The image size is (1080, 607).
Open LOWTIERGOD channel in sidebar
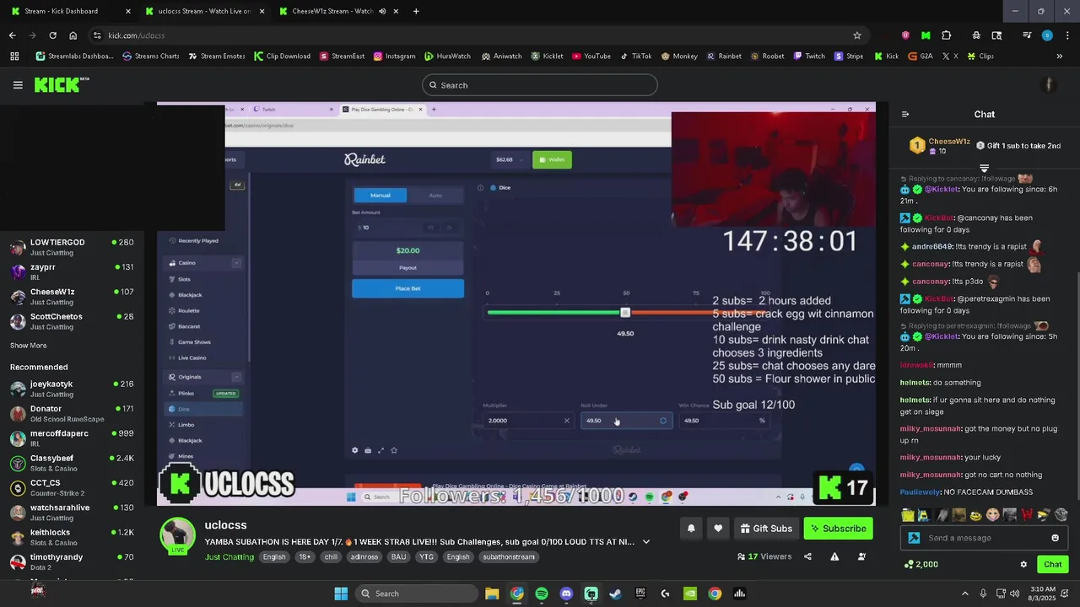click(x=72, y=247)
